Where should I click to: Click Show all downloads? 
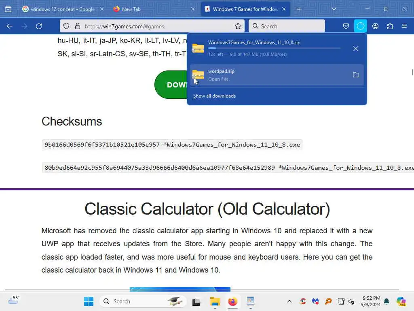[x=214, y=96]
